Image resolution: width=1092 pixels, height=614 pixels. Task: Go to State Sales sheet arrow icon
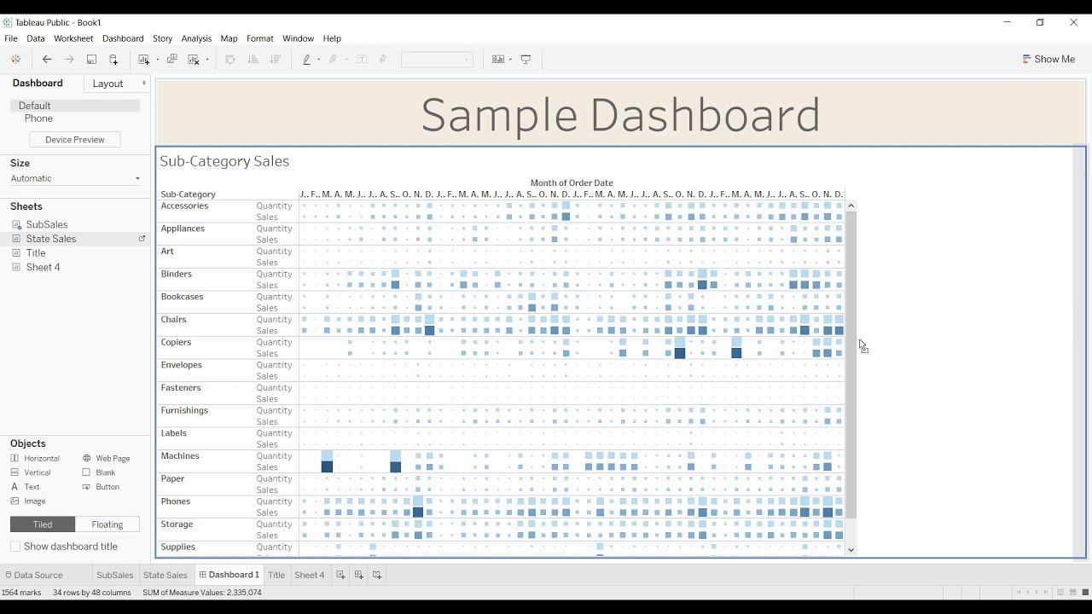tap(142, 239)
